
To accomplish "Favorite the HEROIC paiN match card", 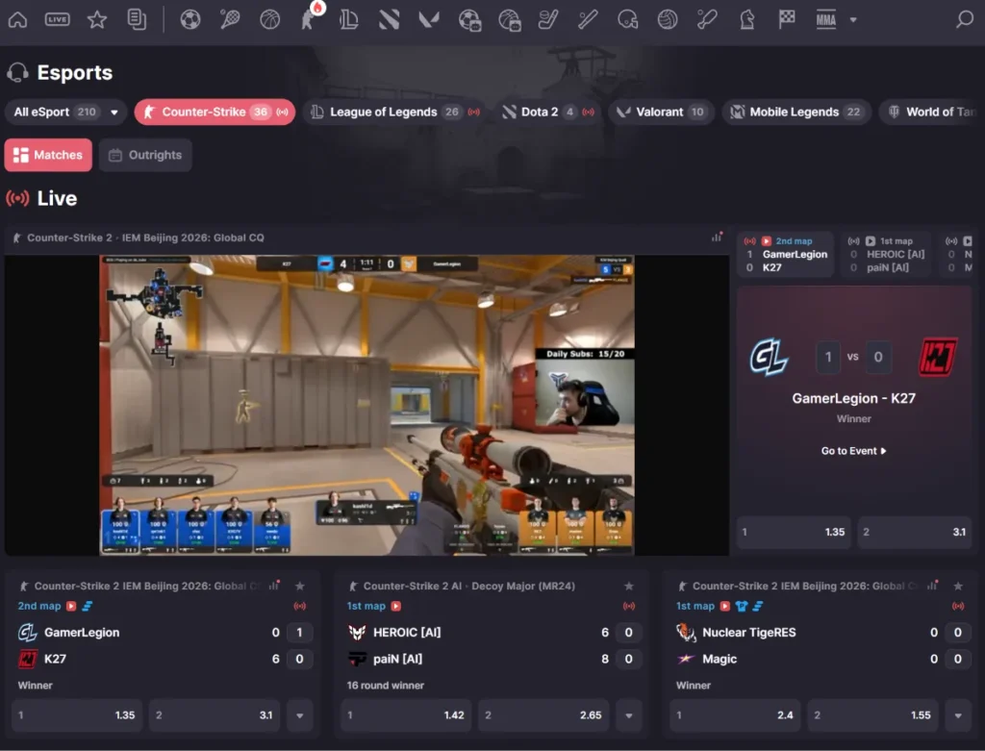I will coord(629,586).
